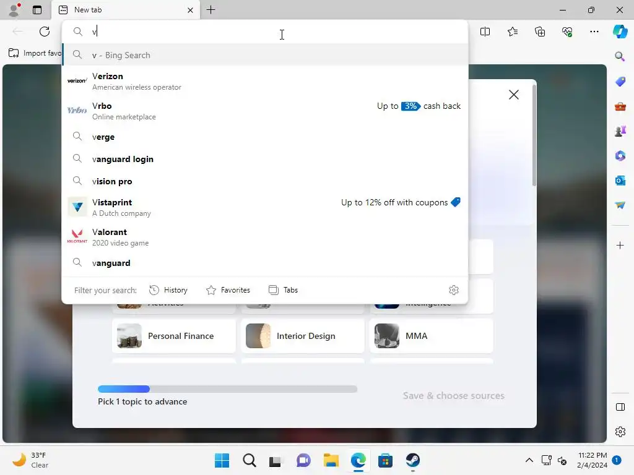The image size is (634, 475).
Task: Open the Favorites star list icon
Action: [512, 32]
